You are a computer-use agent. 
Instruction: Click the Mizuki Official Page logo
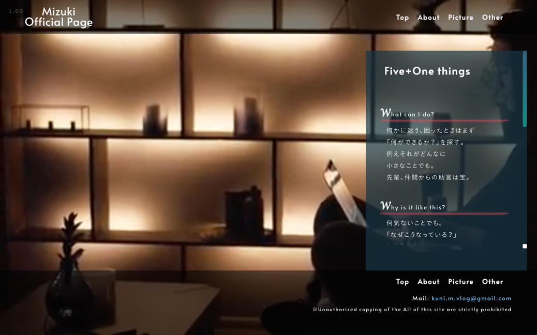coord(58,17)
